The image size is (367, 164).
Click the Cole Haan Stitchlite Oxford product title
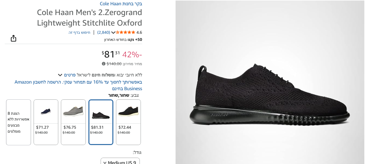tap(89, 17)
